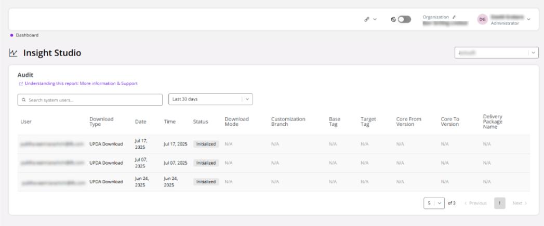Viewport: 544px width, 226px height.
Task: Select UPDA Download in Jun 24 row
Action: click(106, 181)
